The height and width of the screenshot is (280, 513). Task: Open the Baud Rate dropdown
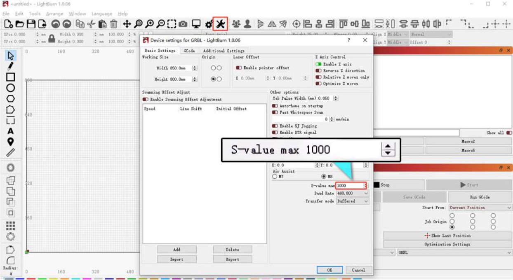353,193
